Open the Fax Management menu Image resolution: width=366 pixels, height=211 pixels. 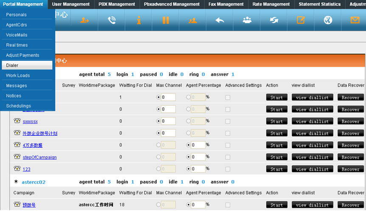(x=226, y=4)
